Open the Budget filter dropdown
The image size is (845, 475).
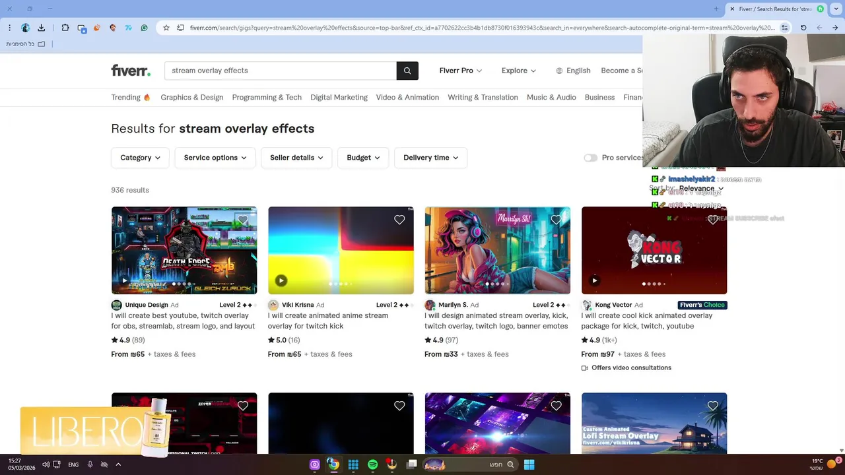click(363, 158)
